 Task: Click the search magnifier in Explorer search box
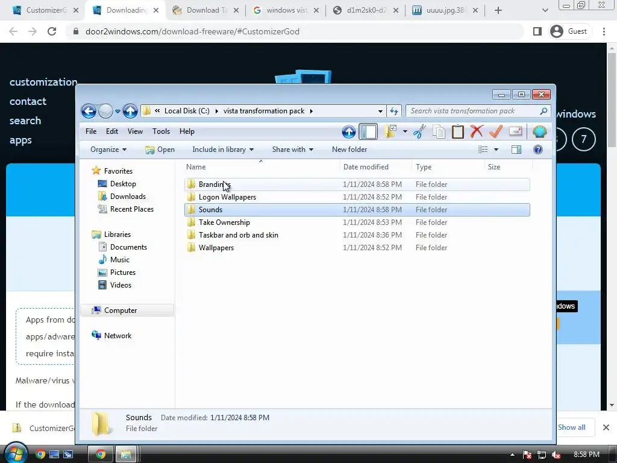click(x=544, y=112)
